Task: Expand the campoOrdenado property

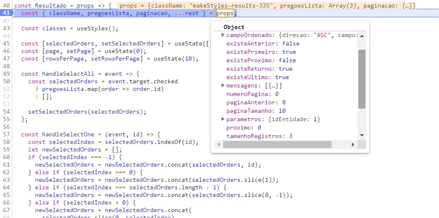Action: (x=223, y=35)
